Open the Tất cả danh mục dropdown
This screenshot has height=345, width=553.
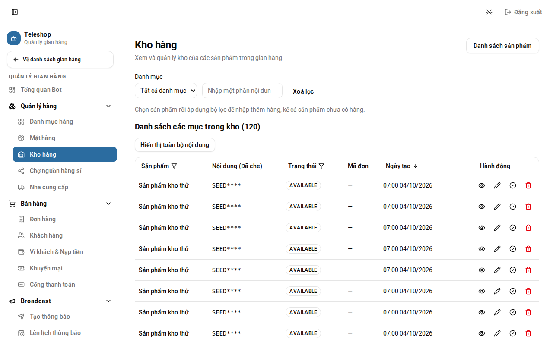[166, 91]
